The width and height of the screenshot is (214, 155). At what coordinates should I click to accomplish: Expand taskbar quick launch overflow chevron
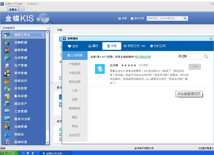(x=38, y=152)
